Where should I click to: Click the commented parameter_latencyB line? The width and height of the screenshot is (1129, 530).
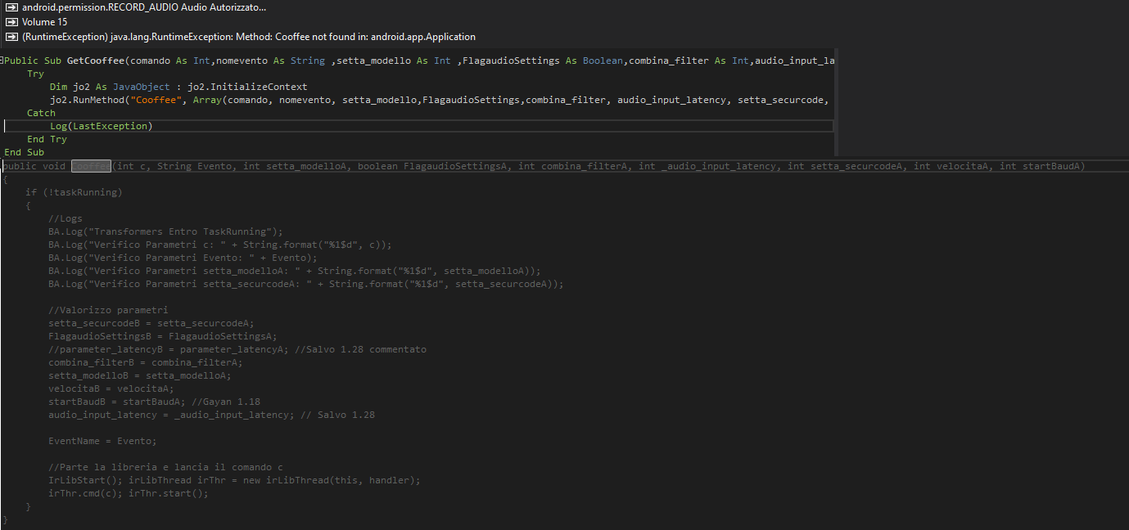(x=237, y=349)
